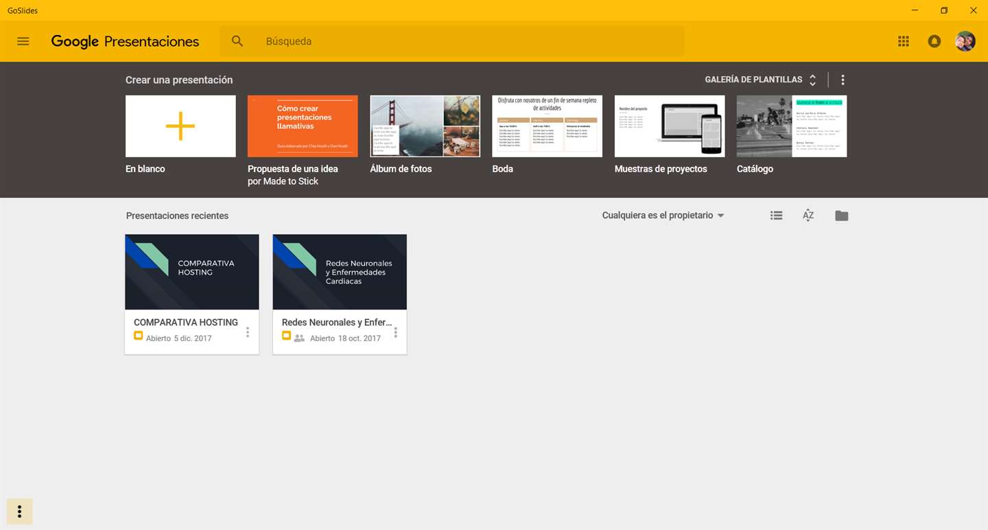Image resolution: width=988 pixels, height=530 pixels.
Task: Open the COMPARATIVA HOSTING presentation
Action: [192, 272]
